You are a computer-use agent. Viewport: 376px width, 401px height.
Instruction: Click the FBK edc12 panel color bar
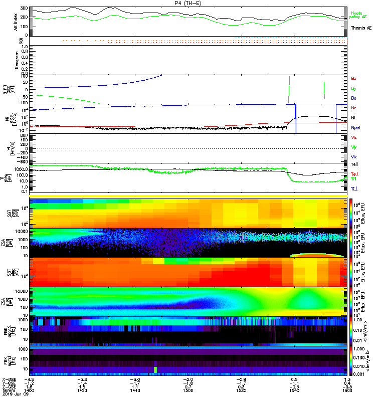tap(351, 331)
